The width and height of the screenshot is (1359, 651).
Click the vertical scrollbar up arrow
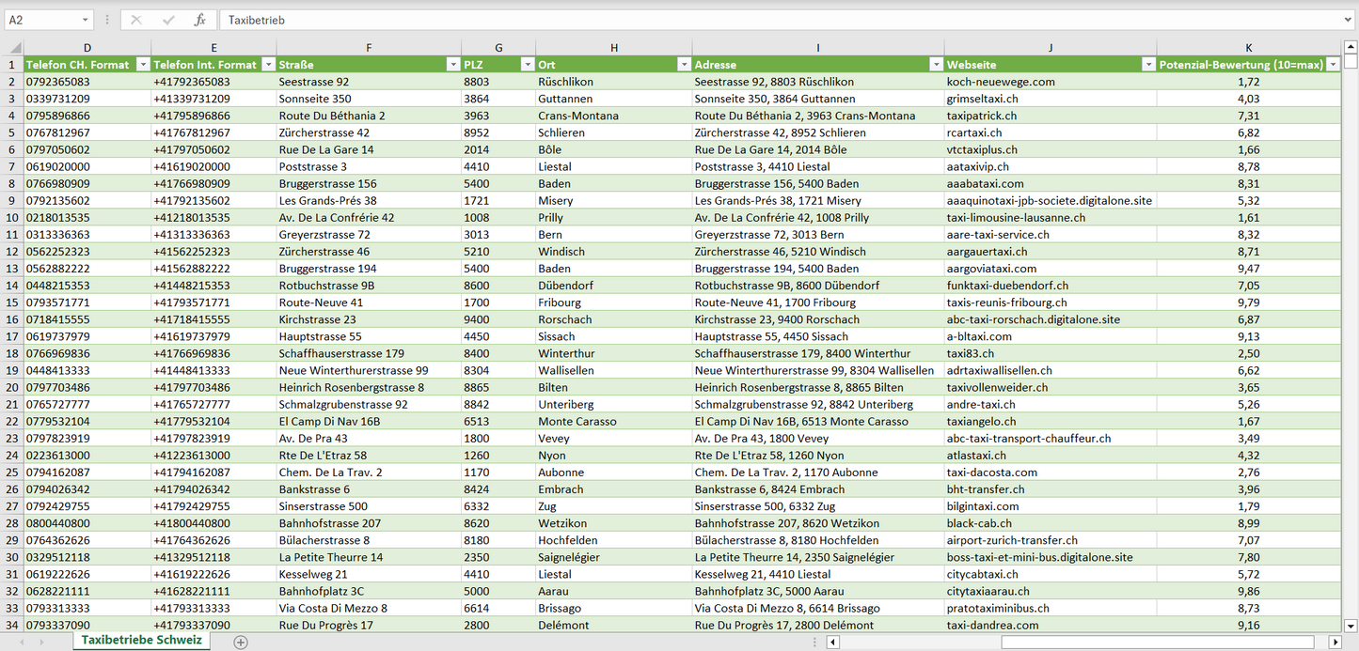pos(1351,46)
